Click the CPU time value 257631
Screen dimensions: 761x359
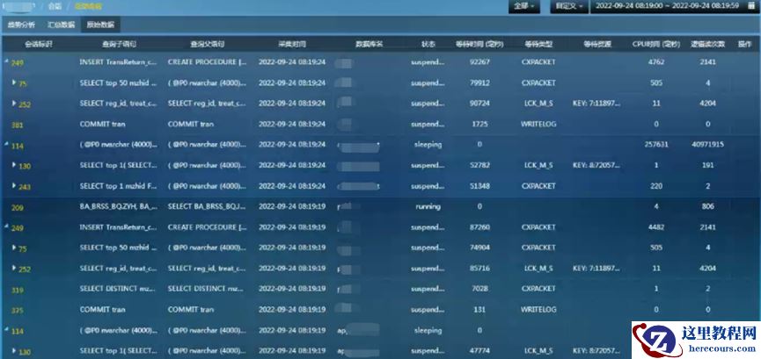click(656, 144)
